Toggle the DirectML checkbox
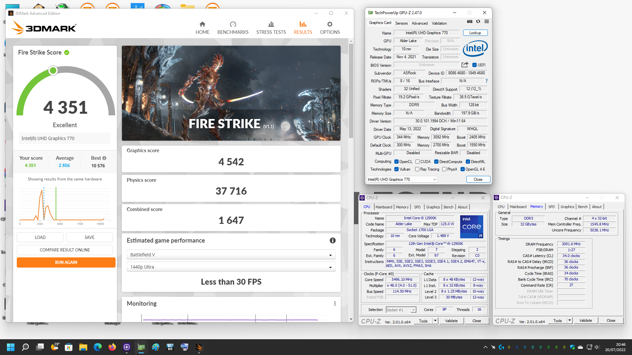 click(468, 162)
